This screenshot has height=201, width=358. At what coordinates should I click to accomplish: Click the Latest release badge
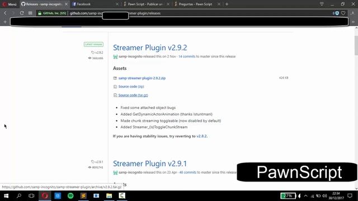[x=93, y=44]
